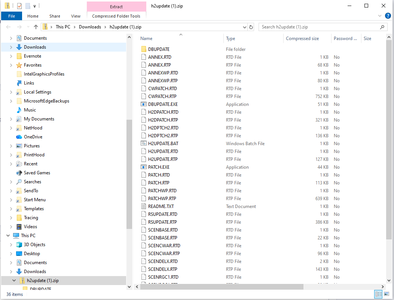Open the DBUPDATE folder icon in file list

pyautogui.click(x=144, y=49)
